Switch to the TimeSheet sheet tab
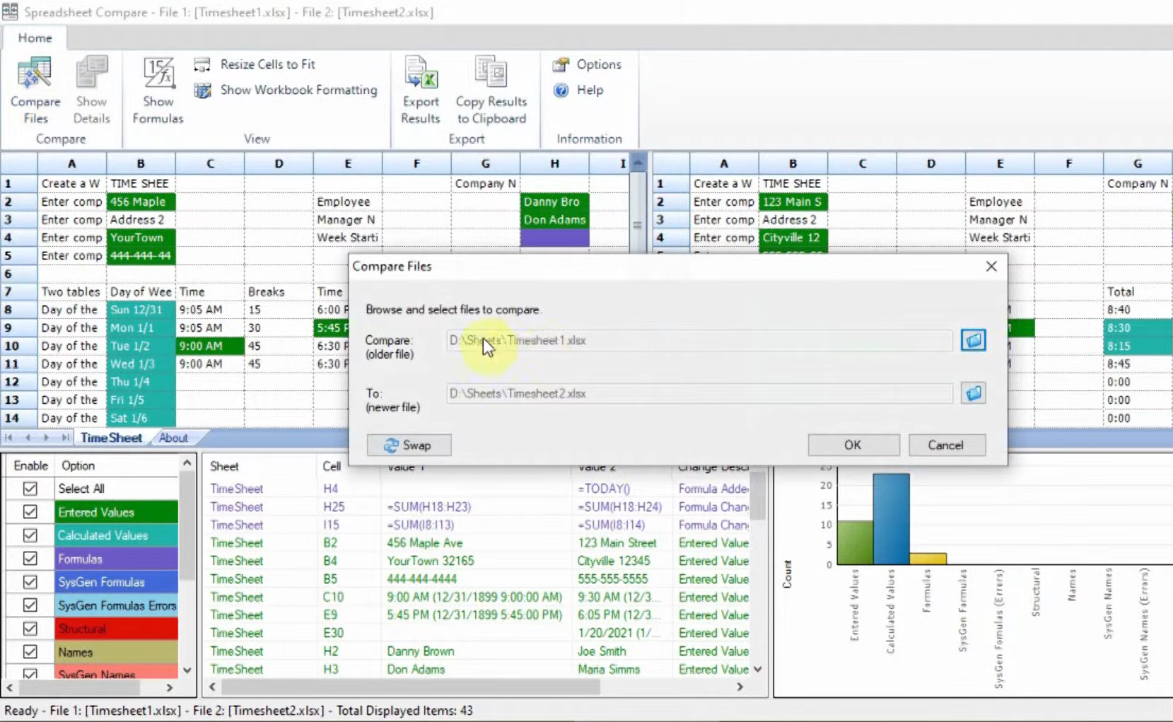This screenshot has height=722, width=1173. point(111,438)
